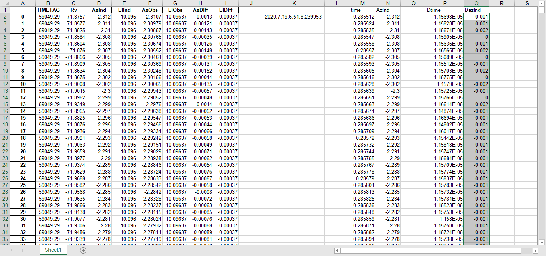Click the horizontal scrollbar left arrow
The width and height of the screenshot is (546, 256).
[x=337, y=250]
